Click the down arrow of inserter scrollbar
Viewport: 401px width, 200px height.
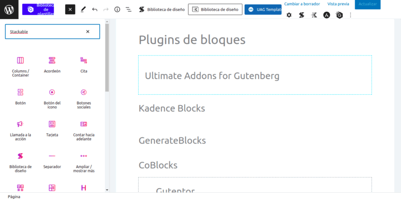click(x=107, y=190)
